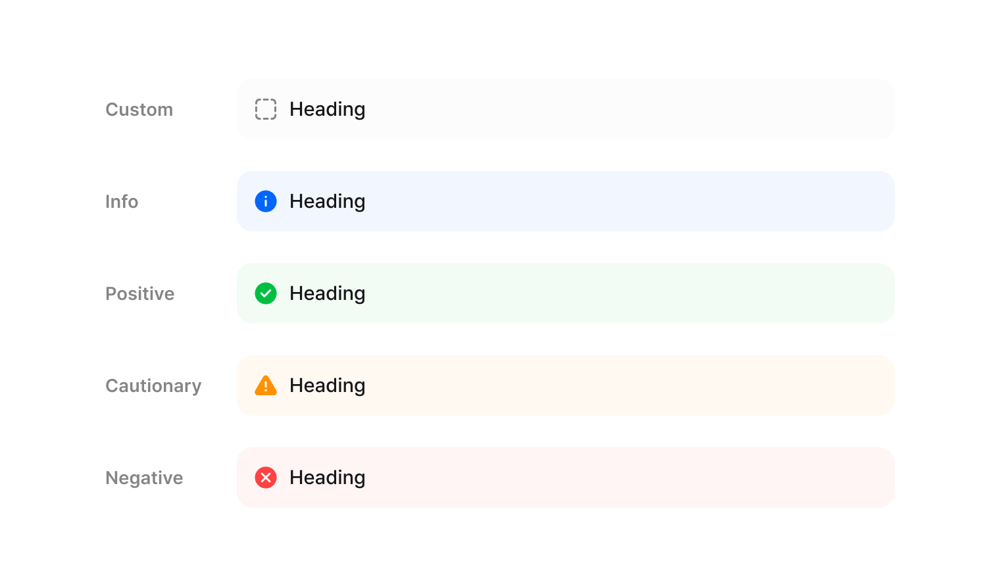Click empty space inside the gray Custom banner
The height and width of the screenshot is (588, 1000).
625,109
